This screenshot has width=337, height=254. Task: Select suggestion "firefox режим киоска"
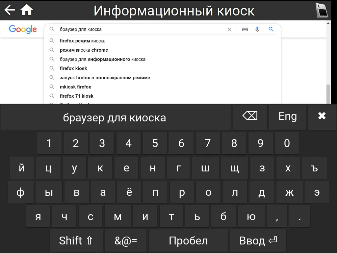pos(162,41)
